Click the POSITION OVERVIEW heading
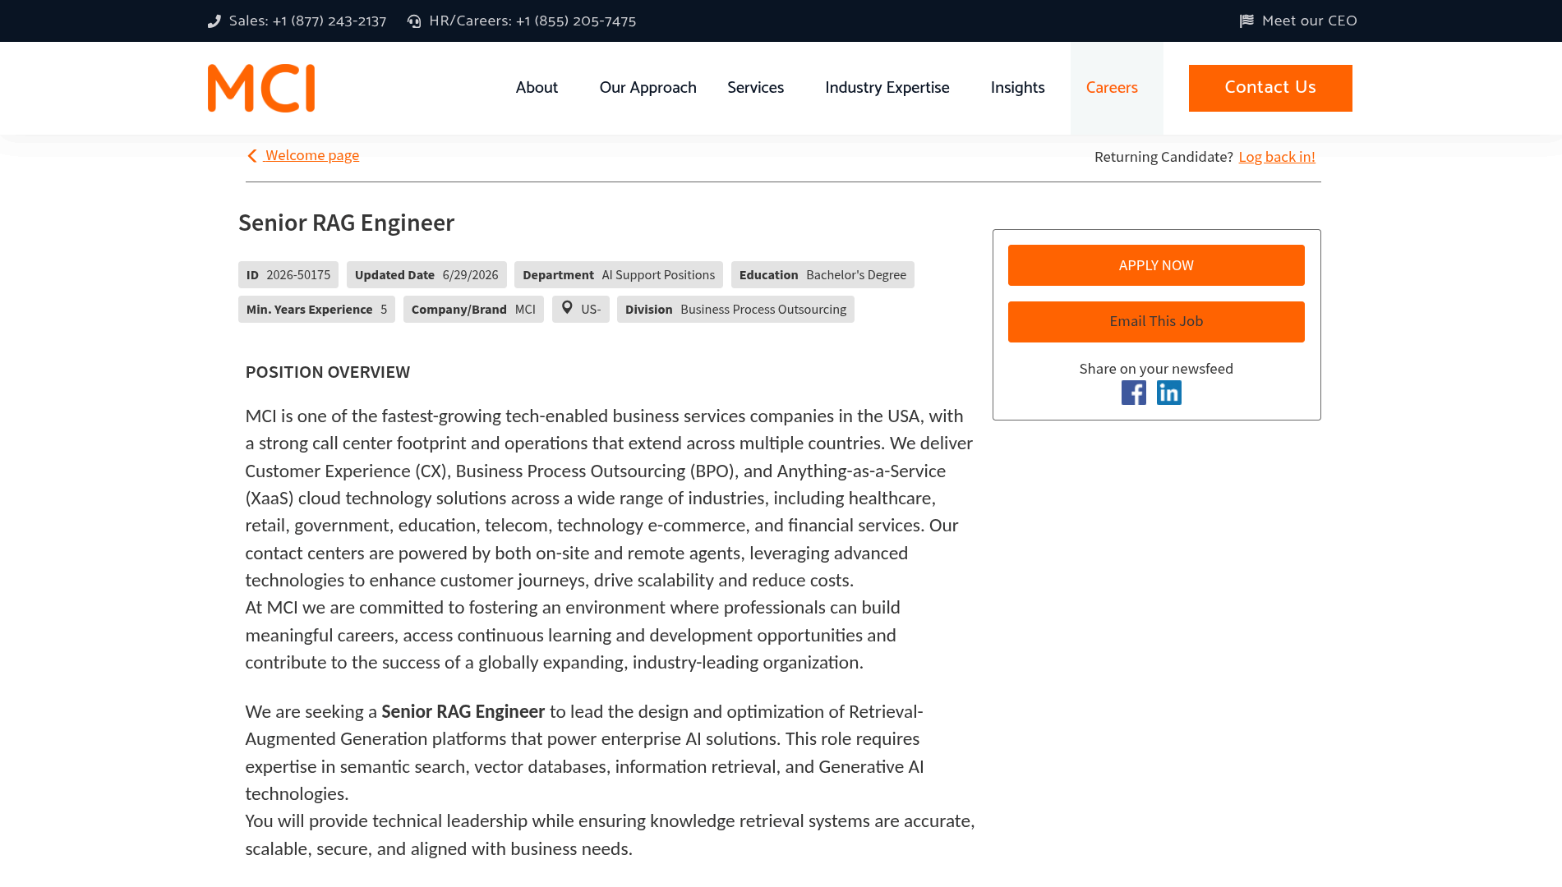The image size is (1562, 887). pyautogui.click(x=327, y=372)
